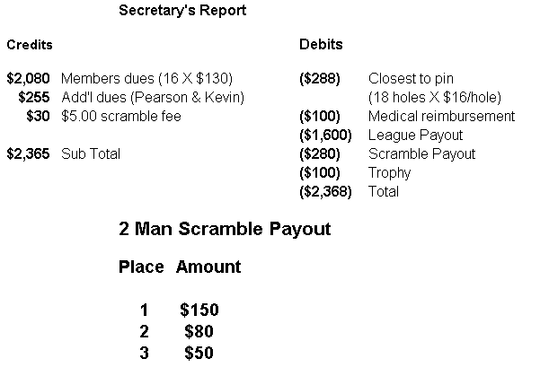This screenshot has width=540, height=385.
Task: Click the ($280) debit amount
Action: (319, 153)
